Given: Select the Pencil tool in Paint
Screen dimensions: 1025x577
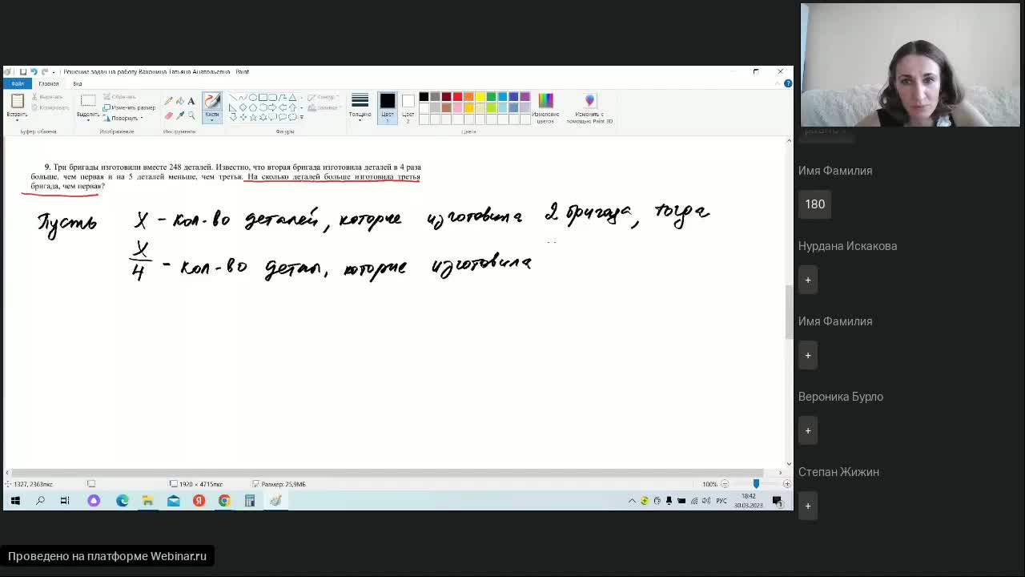Looking at the screenshot, I should [168, 101].
